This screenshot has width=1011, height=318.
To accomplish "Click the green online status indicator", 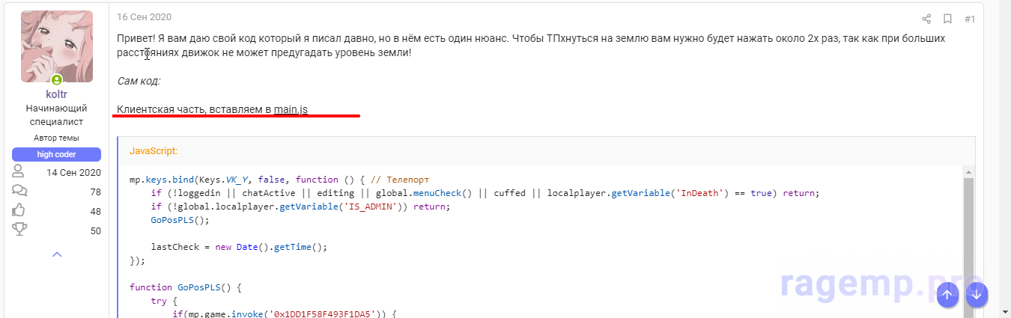I will click(x=57, y=80).
